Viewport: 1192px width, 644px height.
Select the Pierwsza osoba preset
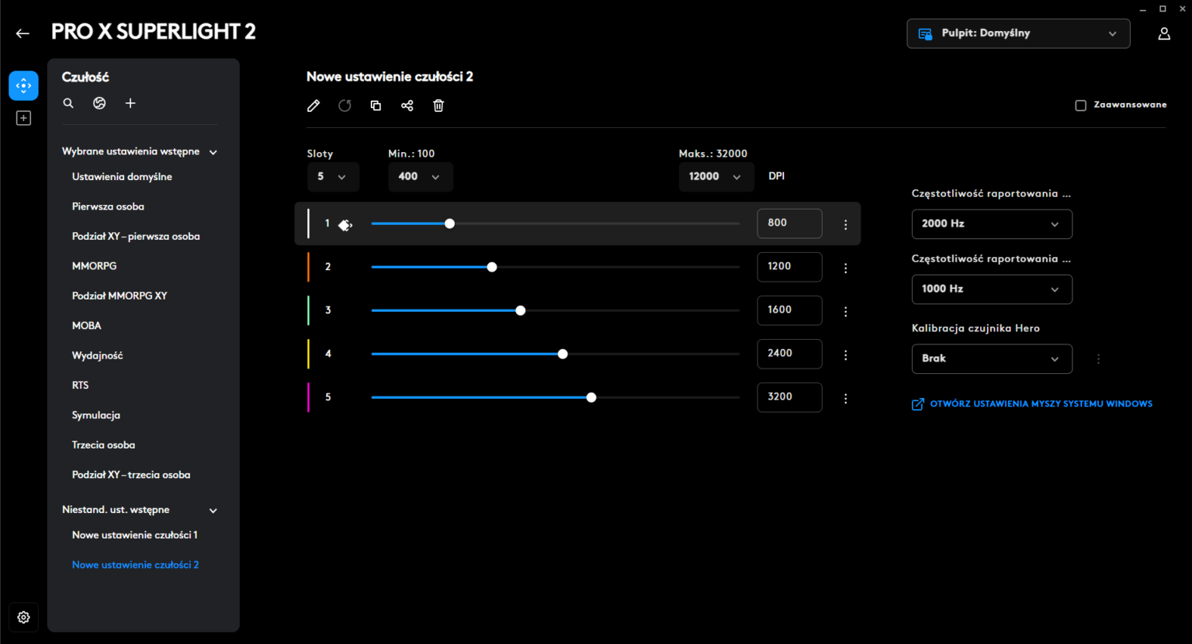coord(108,206)
